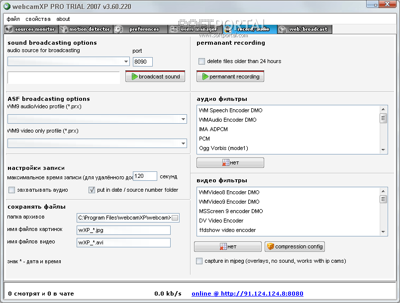Screen dimensions: 400x303
Task: Click the preferences tab gear icon
Action: coord(118,29)
